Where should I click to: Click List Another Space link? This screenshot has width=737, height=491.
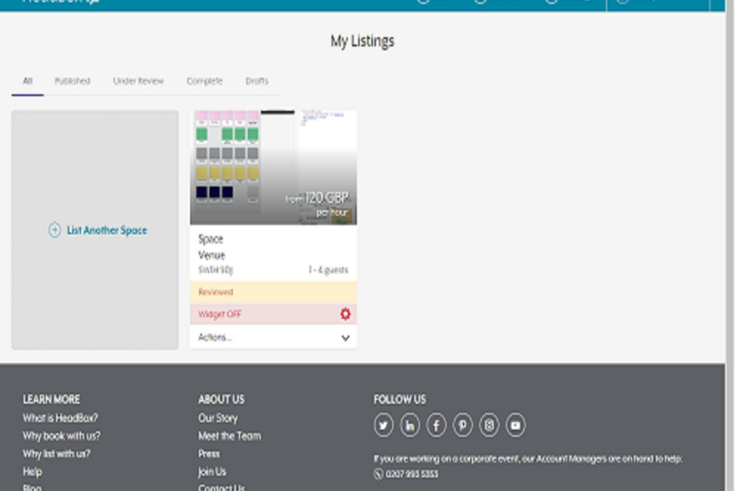click(107, 231)
